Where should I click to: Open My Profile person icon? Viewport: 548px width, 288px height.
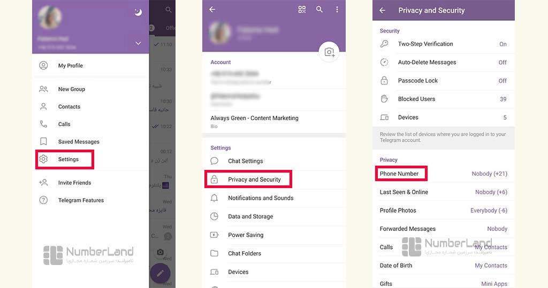pos(43,65)
